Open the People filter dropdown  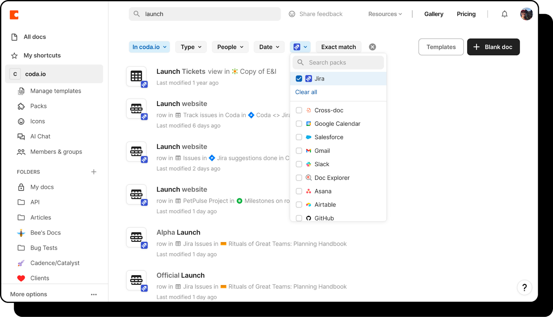coord(230,47)
